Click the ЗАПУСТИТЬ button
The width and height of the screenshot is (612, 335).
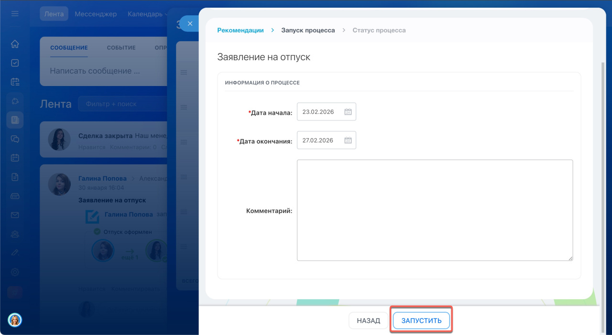pyautogui.click(x=421, y=321)
